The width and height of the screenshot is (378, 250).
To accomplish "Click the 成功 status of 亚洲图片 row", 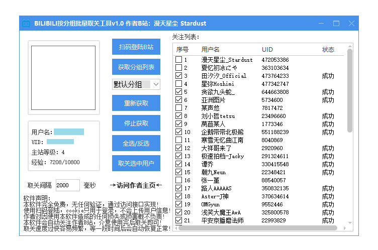I will pyautogui.click(x=328, y=100).
